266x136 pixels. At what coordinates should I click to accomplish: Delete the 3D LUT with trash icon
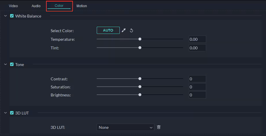[159, 127]
